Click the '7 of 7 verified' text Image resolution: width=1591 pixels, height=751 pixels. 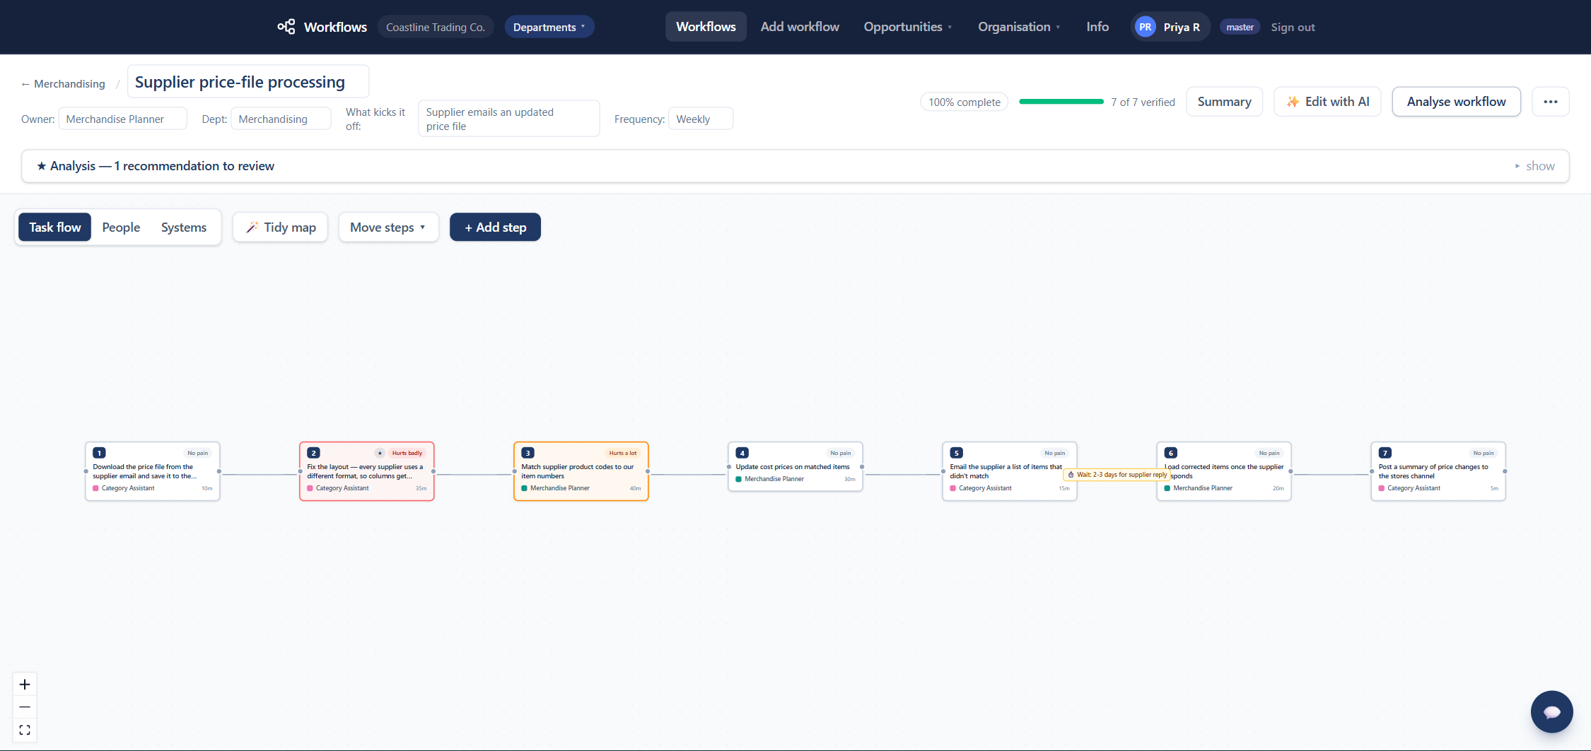click(x=1143, y=102)
